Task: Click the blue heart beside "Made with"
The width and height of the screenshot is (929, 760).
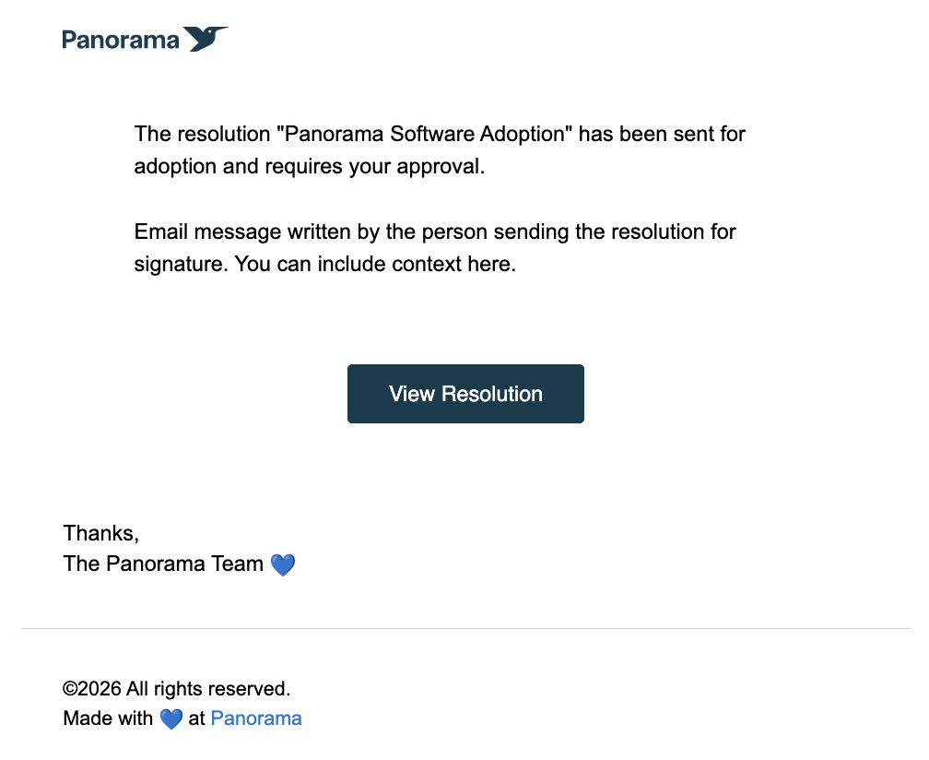Action: (x=171, y=718)
